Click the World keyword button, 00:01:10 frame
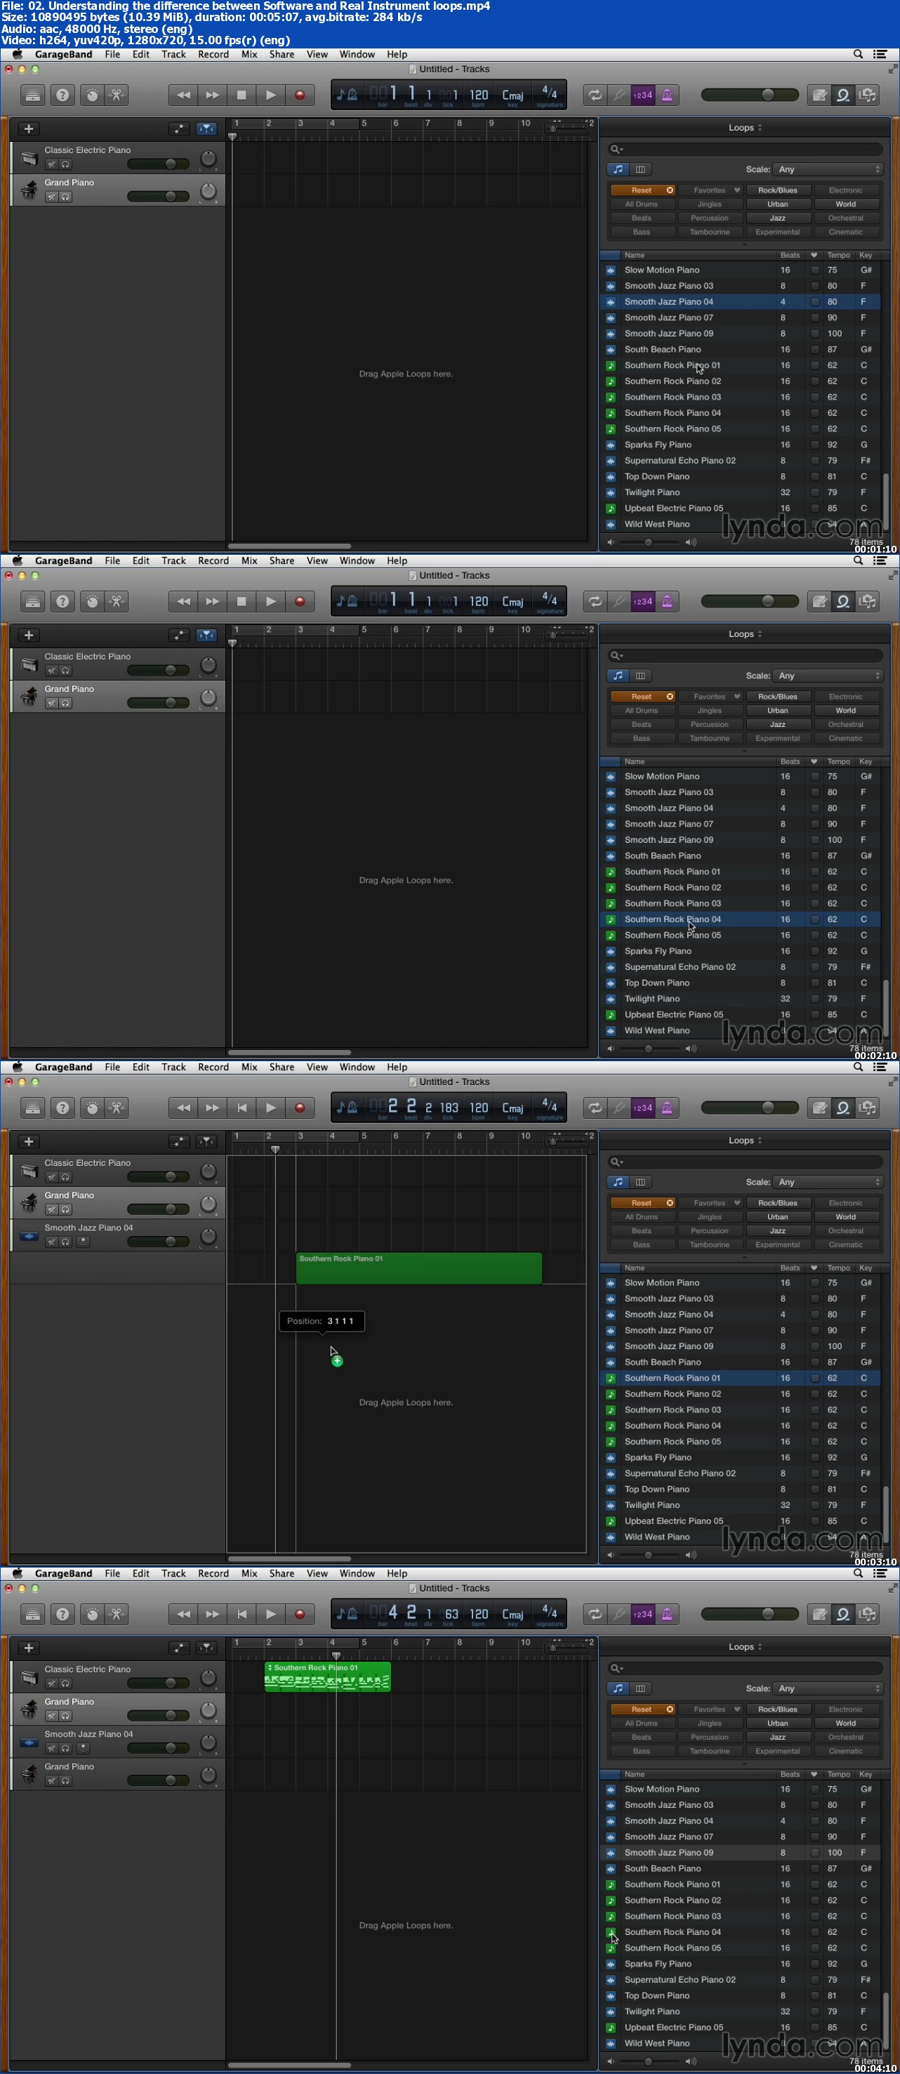 (x=845, y=204)
